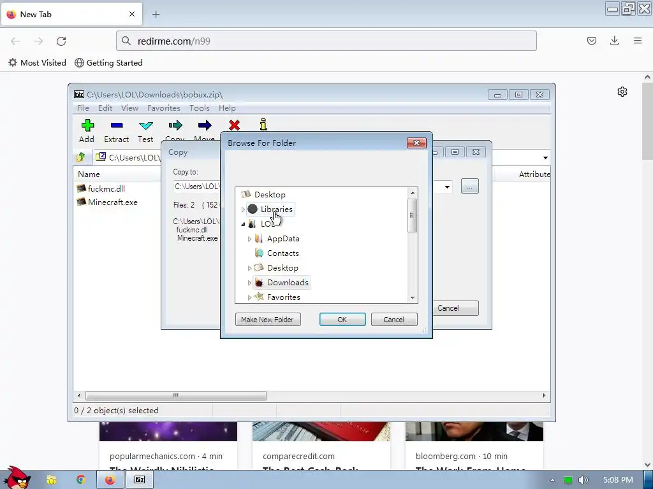Click the blue Extract toolbar icon
Screen dimensions: 653x489
pyautogui.click(x=117, y=125)
